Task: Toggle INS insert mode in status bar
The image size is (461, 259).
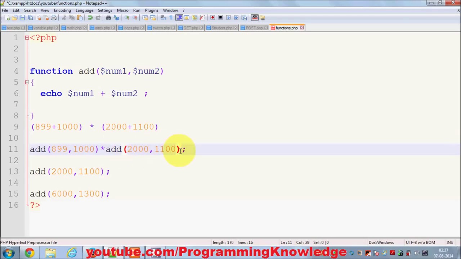Action: (449, 242)
